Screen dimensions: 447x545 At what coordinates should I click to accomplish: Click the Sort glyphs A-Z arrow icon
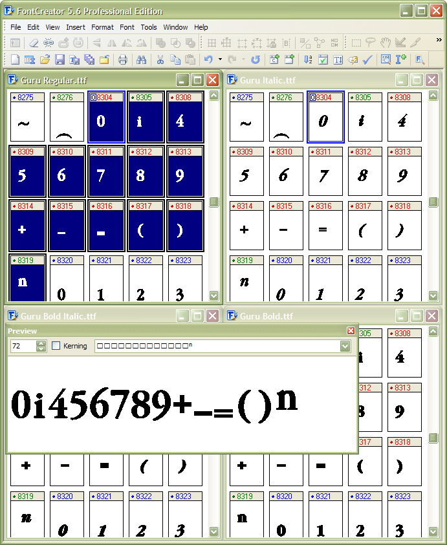[308, 59]
